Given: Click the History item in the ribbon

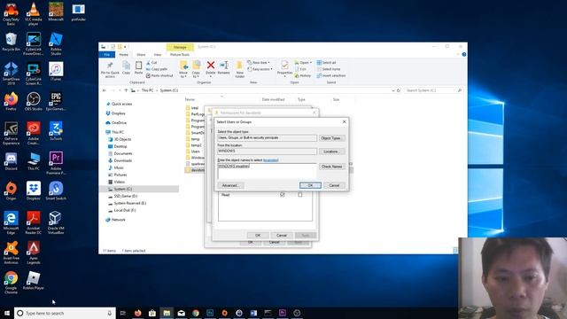Looking at the screenshot, I should pos(303,75).
